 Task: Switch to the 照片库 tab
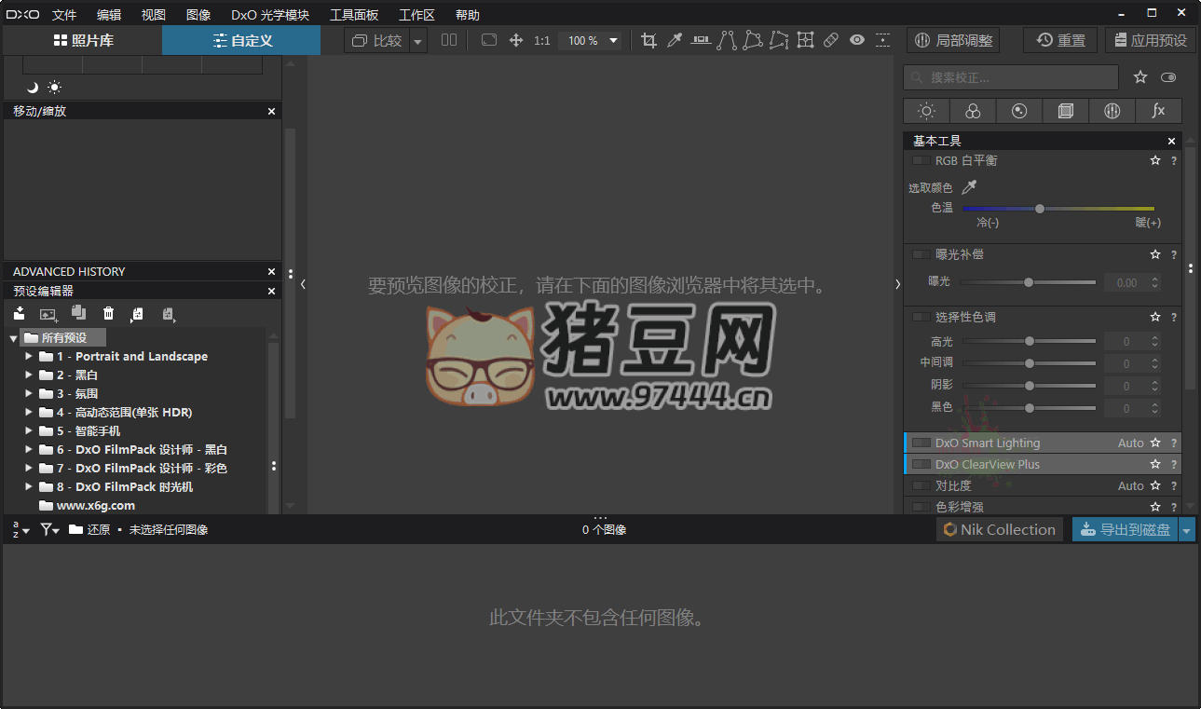point(83,40)
